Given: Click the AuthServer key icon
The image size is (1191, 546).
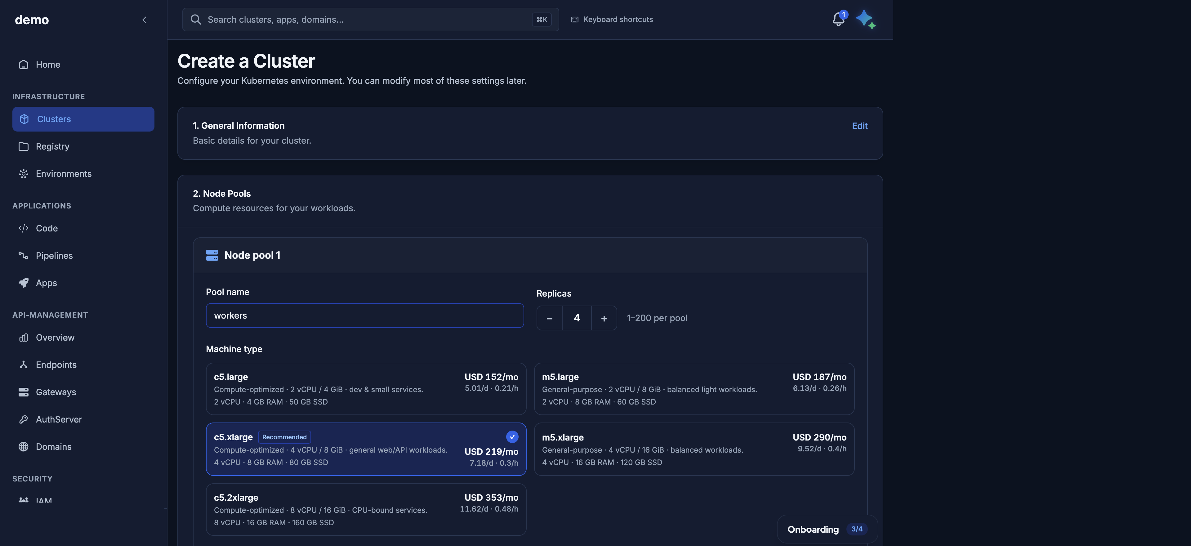Looking at the screenshot, I should (x=24, y=419).
